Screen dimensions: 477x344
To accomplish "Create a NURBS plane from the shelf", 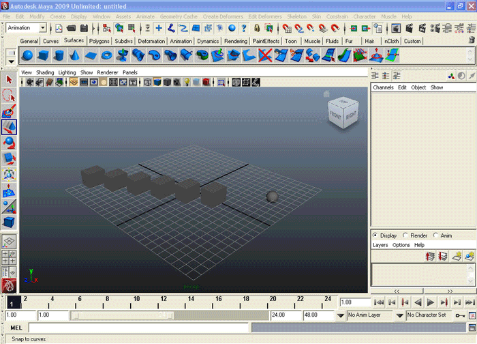I will [91, 55].
